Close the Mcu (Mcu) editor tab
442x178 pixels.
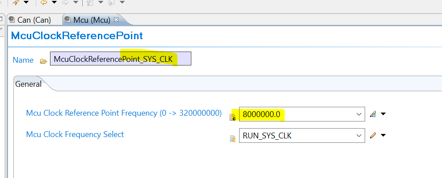click(x=116, y=20)
